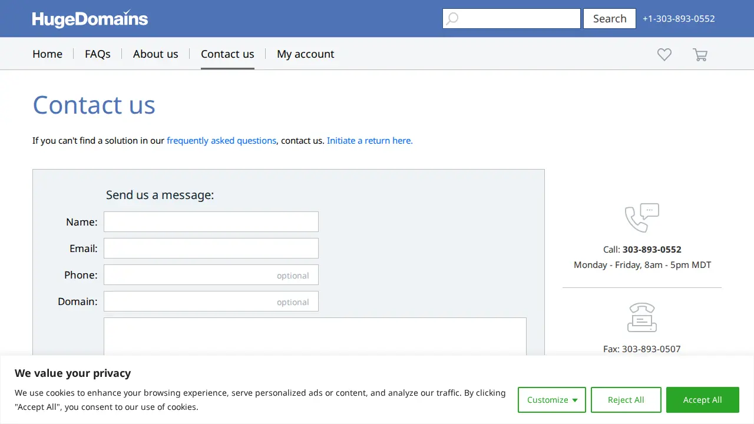This screenshot has height=424, width=754.
Task: Click the fax machine icon
Action: coord(642,317)
